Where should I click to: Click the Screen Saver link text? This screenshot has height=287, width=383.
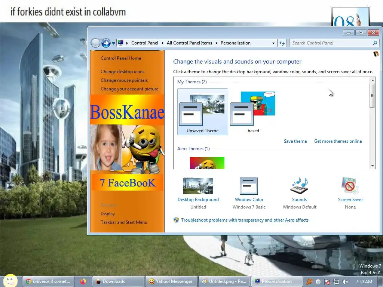point(350,200)
